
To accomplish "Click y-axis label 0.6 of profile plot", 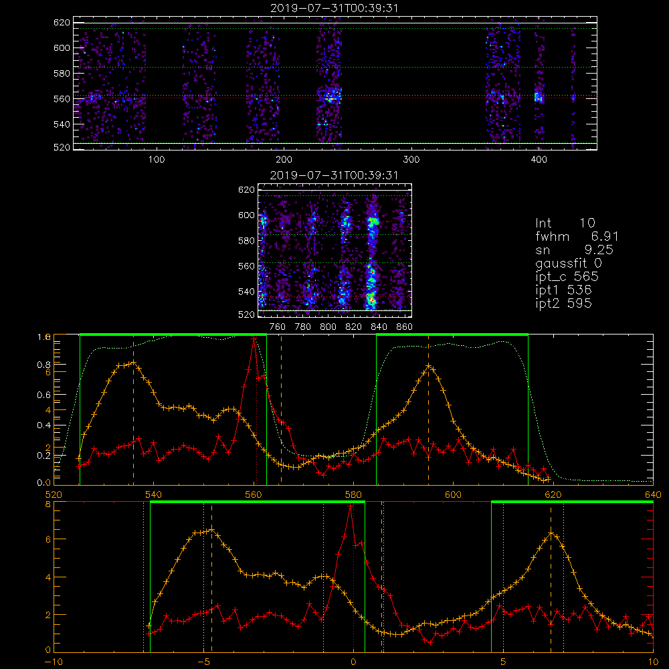I will tap(43, 395).
